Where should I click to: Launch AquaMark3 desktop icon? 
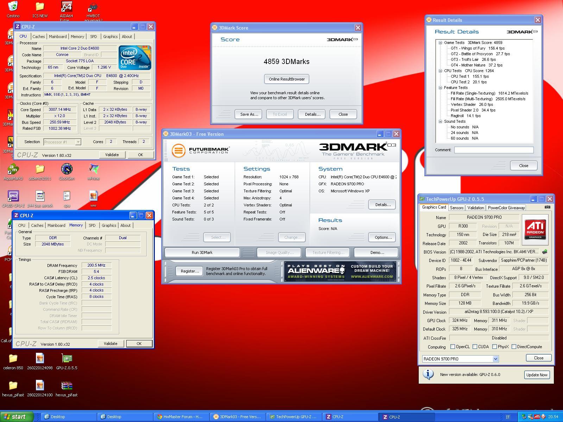13,172
